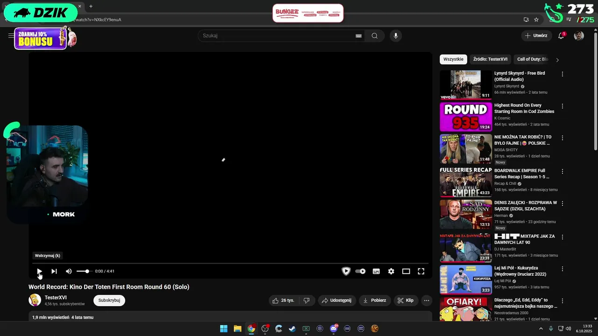Mute the video volume speaker icon
The width and height of the screenshot is (598, 336).
pos(69,271)
